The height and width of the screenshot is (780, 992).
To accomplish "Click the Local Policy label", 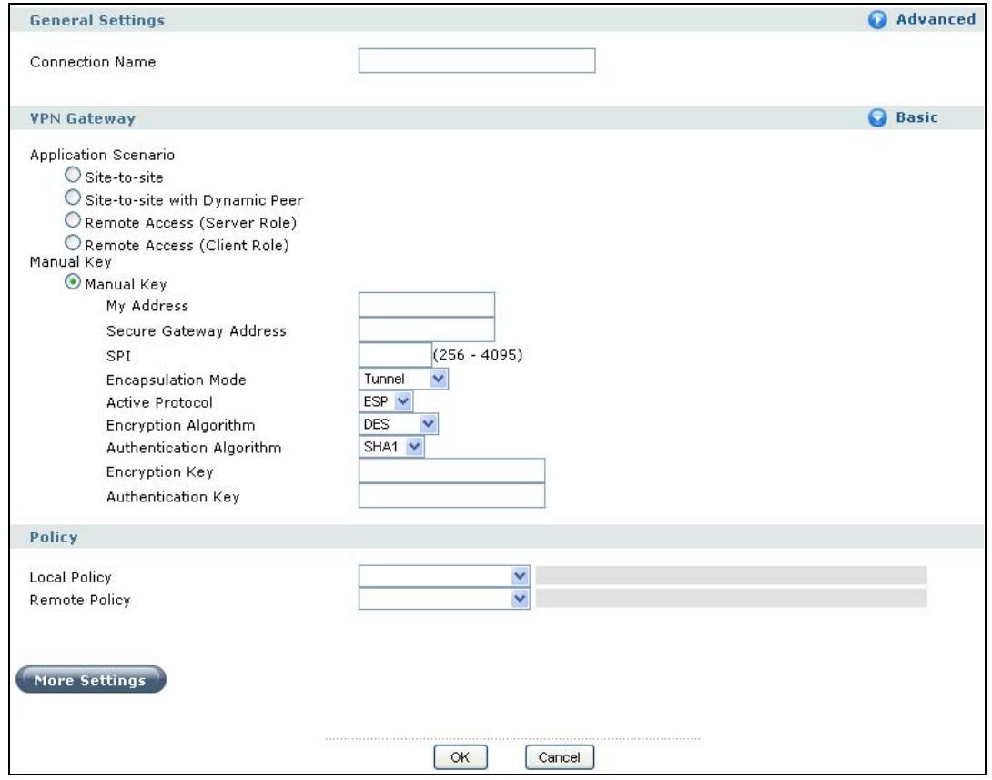I will pyautogui.click(x=70, y=578).
